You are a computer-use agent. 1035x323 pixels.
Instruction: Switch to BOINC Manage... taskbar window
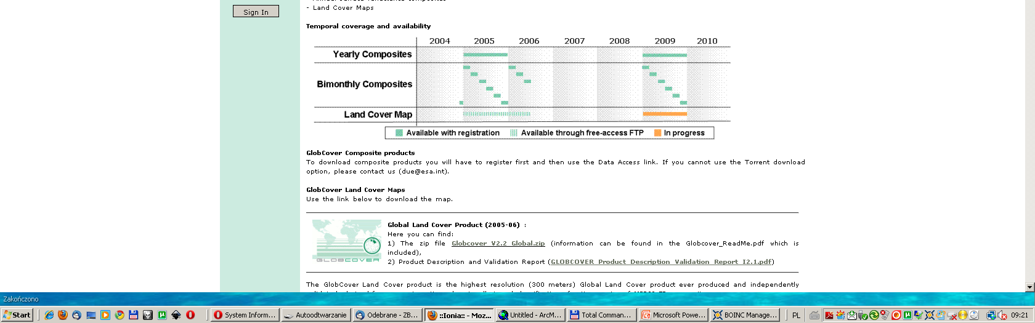click(x=745, y=315)
